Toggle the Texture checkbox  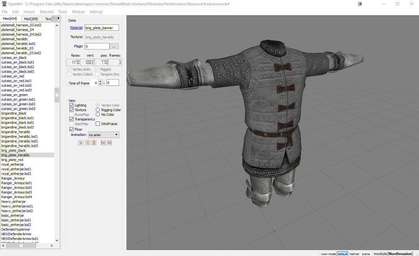coord(72,110)
